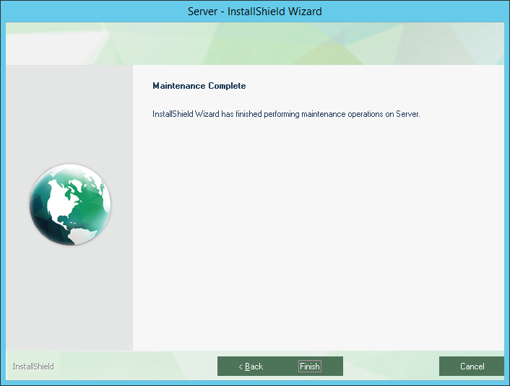Click the globe image in the sidebar
Image resolution: width=510 pixels, height=386 pixels.
(x=70, y=204)
